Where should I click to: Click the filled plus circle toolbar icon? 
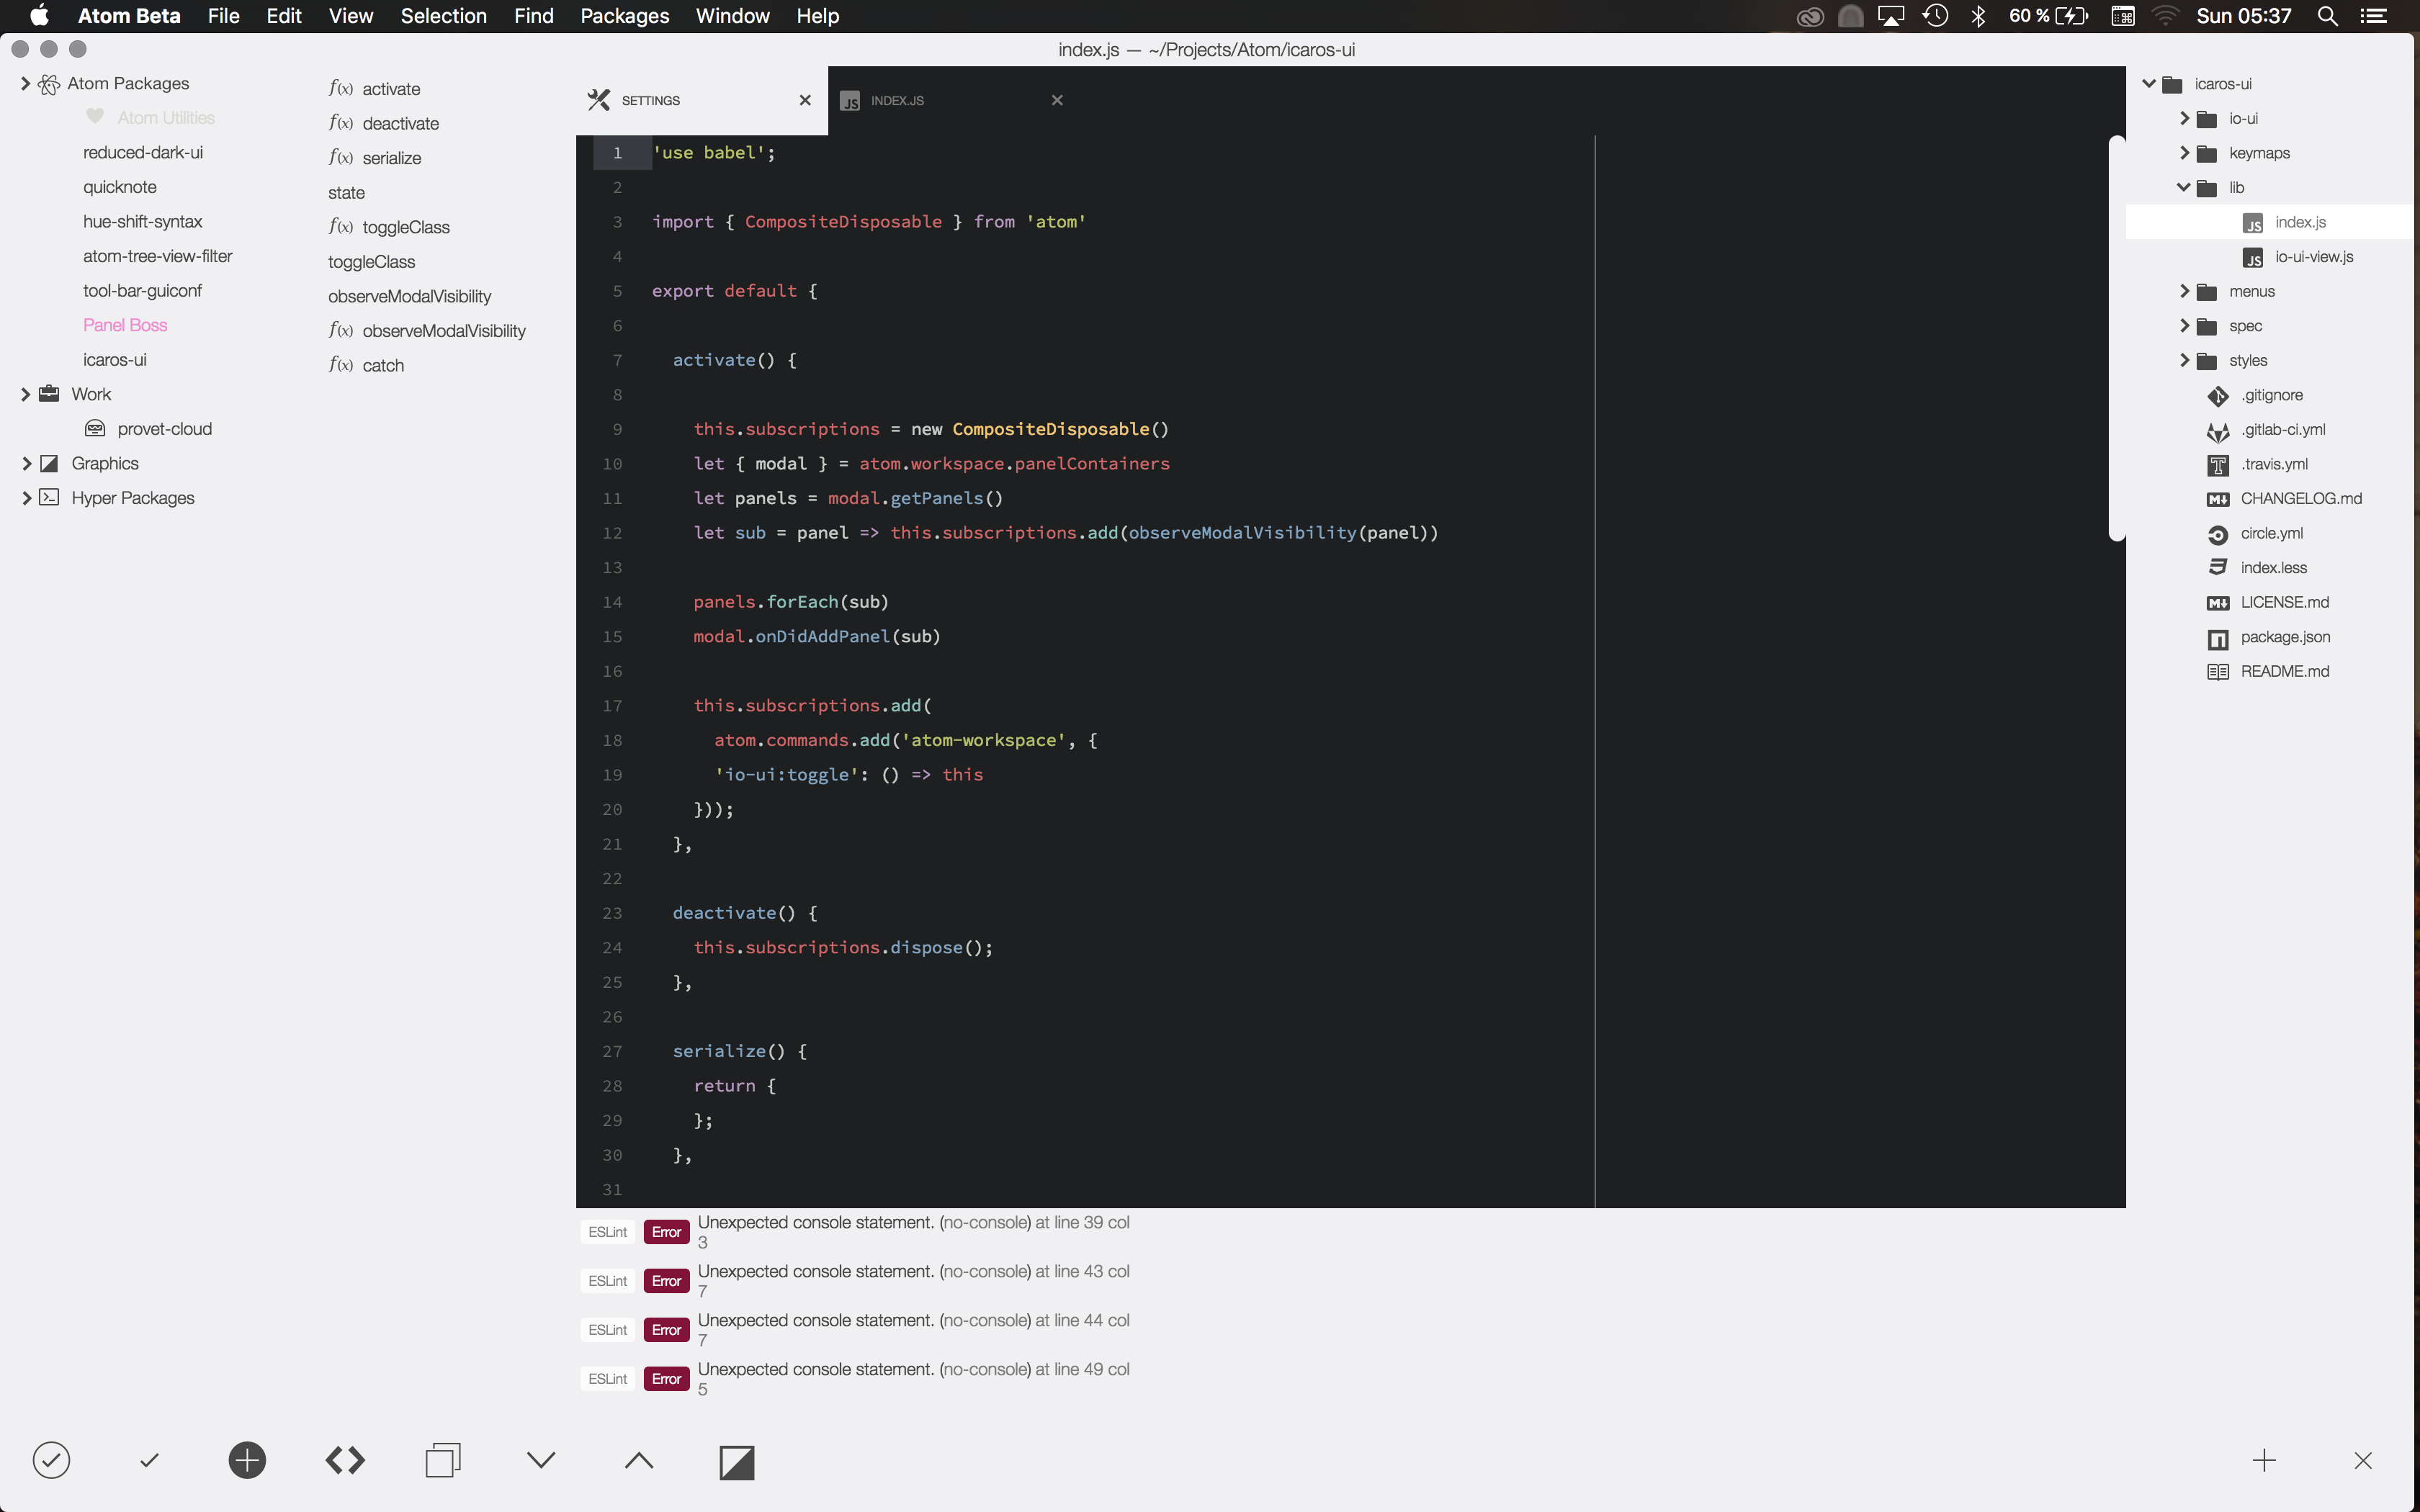tap(247, 1460)
